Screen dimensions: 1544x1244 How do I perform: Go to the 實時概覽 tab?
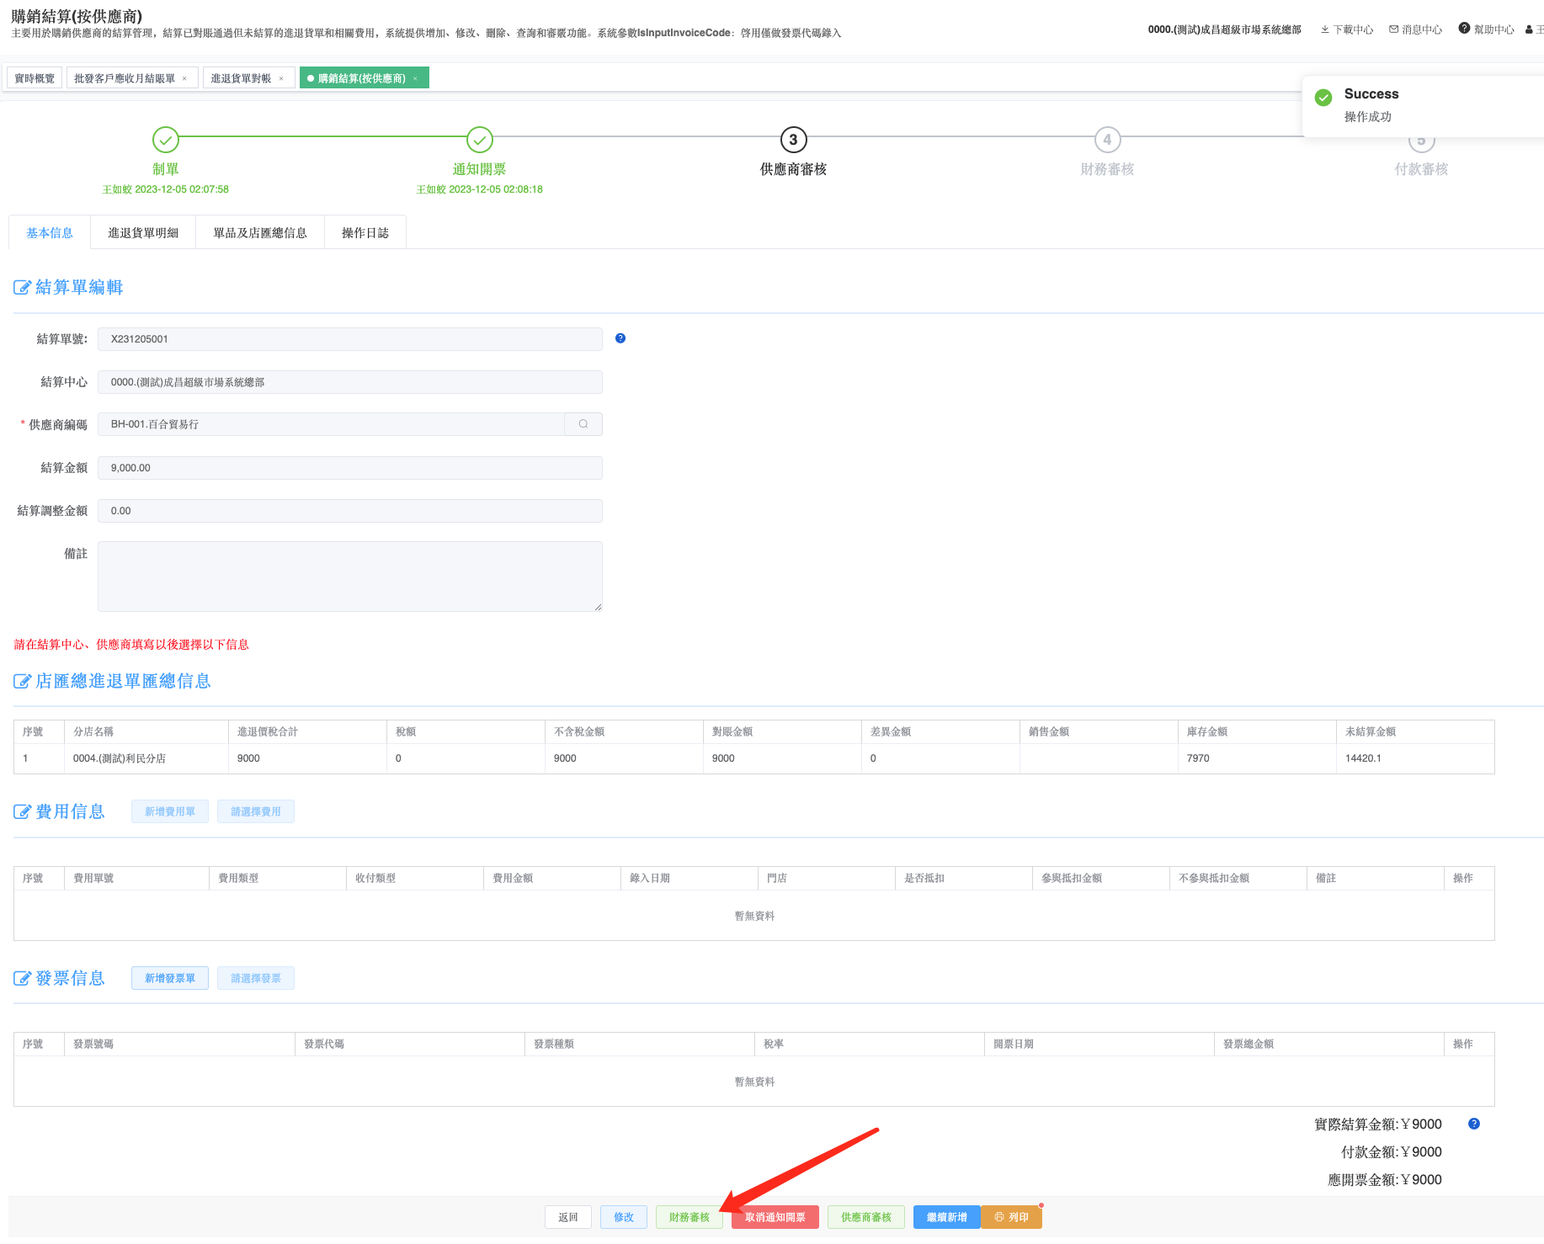[x=35, y=78]
